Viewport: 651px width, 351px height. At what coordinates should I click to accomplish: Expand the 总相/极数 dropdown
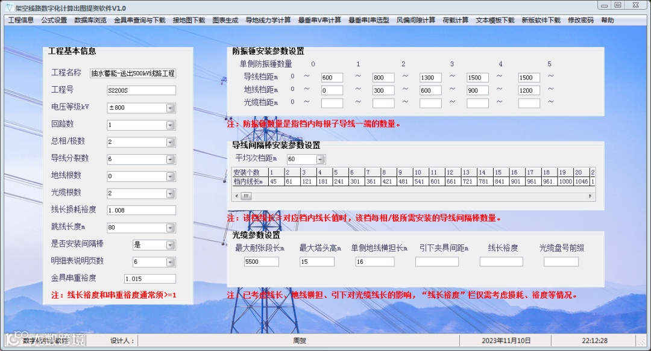click(170, 142)
